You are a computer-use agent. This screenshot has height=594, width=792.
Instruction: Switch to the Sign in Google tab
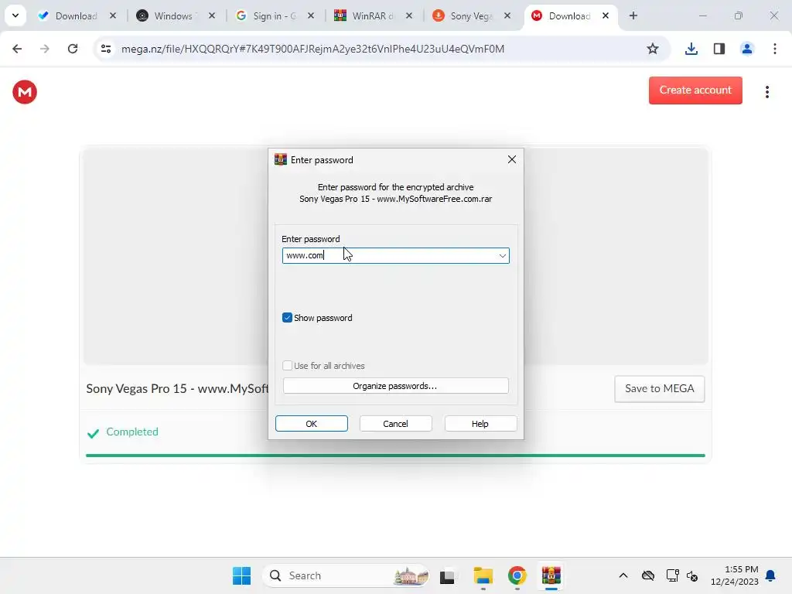275,15
